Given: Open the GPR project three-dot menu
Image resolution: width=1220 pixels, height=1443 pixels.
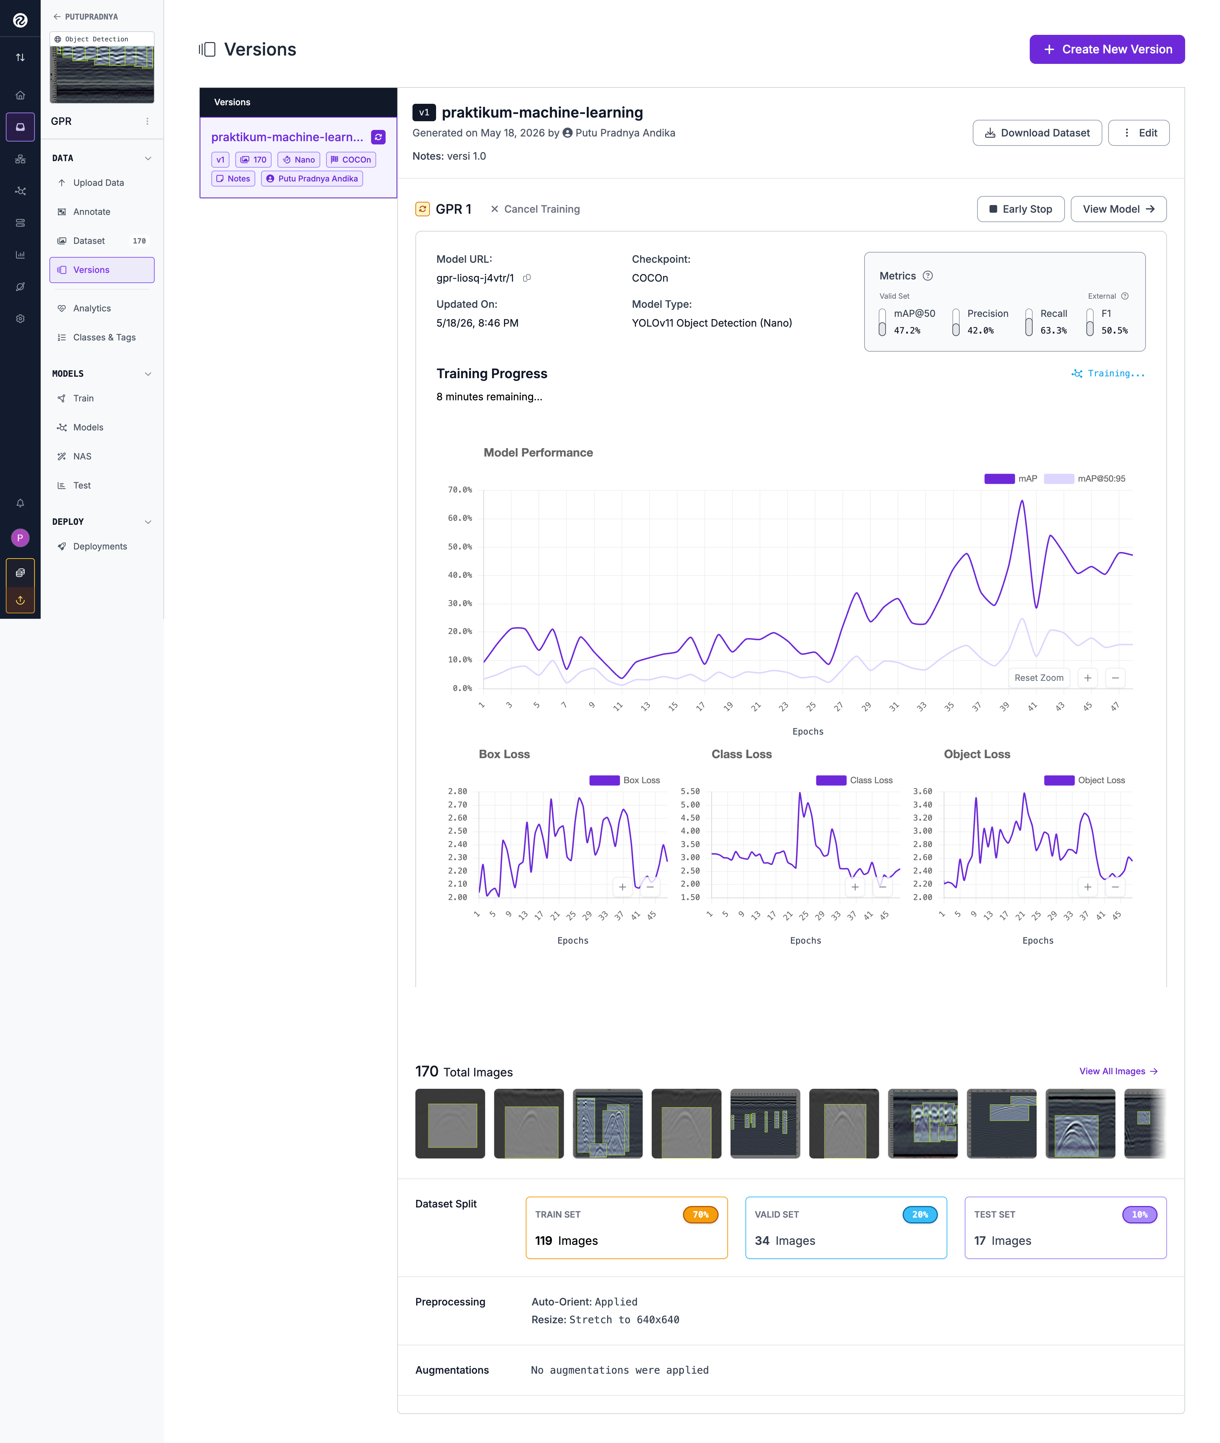Looking at the screenshot, I should tap(147, 121).
